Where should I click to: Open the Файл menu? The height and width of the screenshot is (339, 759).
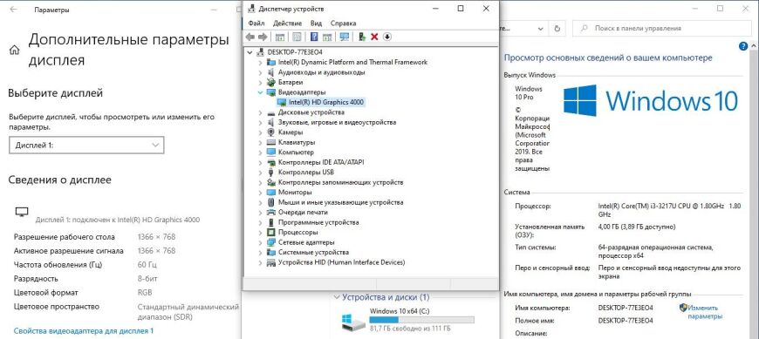coord(256,24)
